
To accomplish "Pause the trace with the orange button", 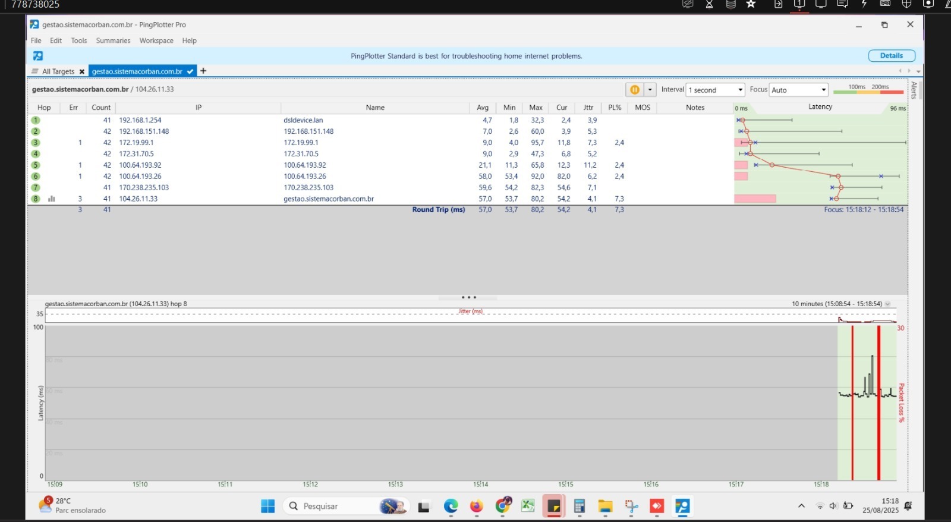I will point(634,90).
